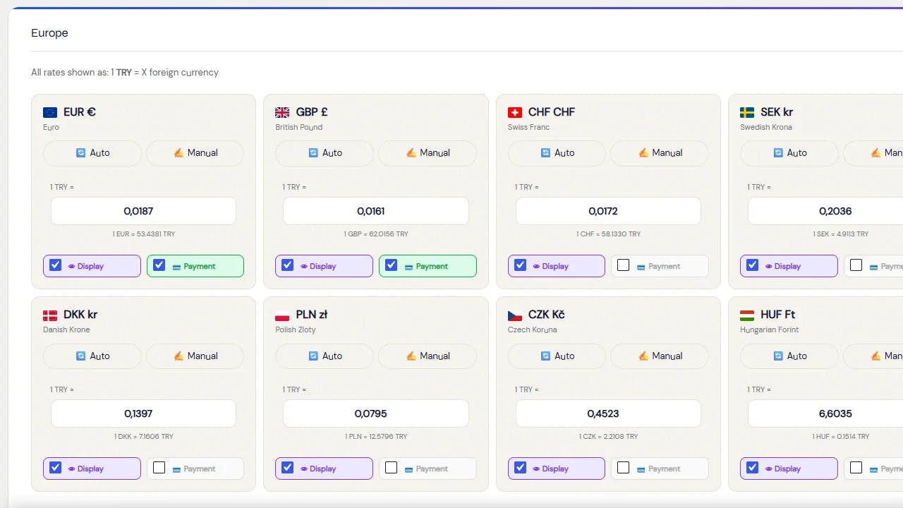This screenshot has height=508, width=903.
Task: Turn off Display for PLN
Action: [x=287, y=468]
